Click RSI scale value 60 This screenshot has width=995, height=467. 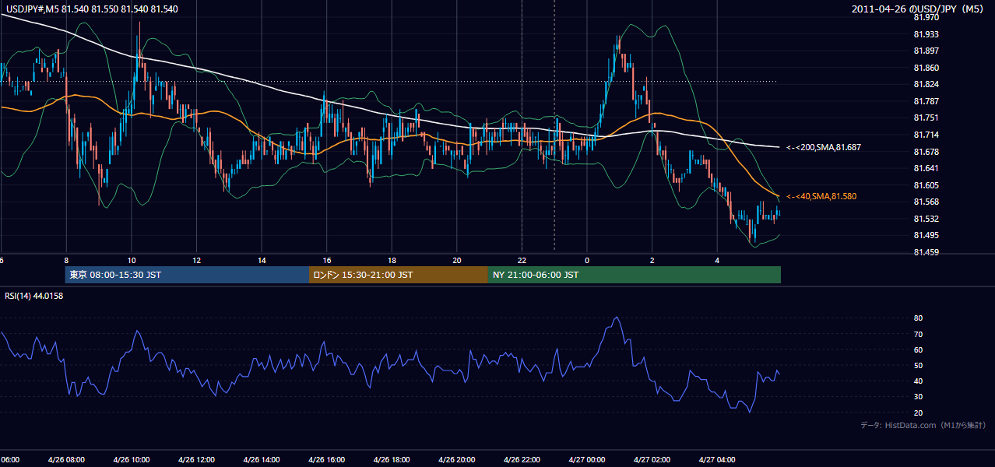[918, 349]
